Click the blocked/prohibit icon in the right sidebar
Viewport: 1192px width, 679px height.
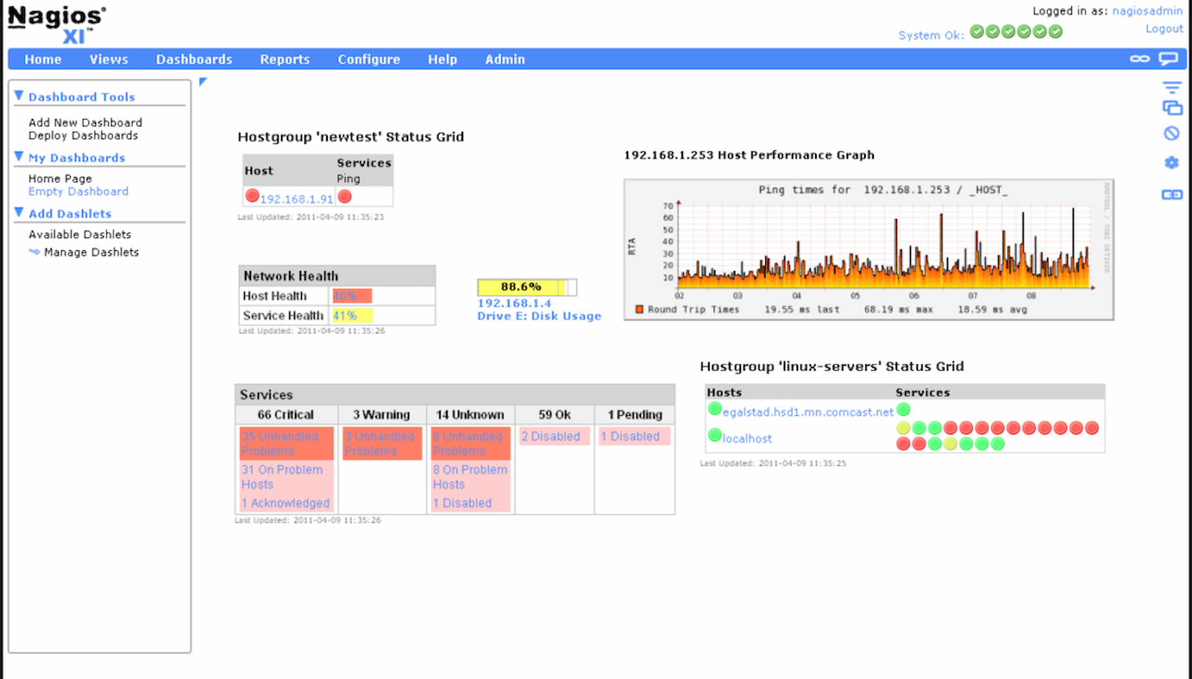click(1172, 133)
